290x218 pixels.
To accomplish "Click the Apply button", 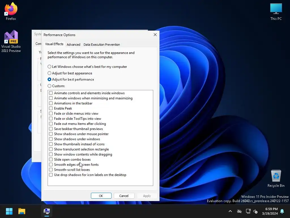I will tap(147, 196).
